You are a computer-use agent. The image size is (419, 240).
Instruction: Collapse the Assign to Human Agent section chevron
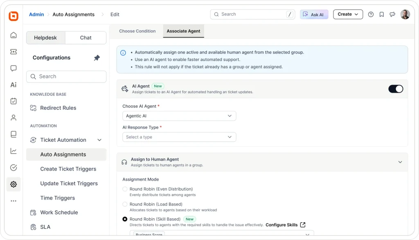pyautogui.click(x=400, y=162)
